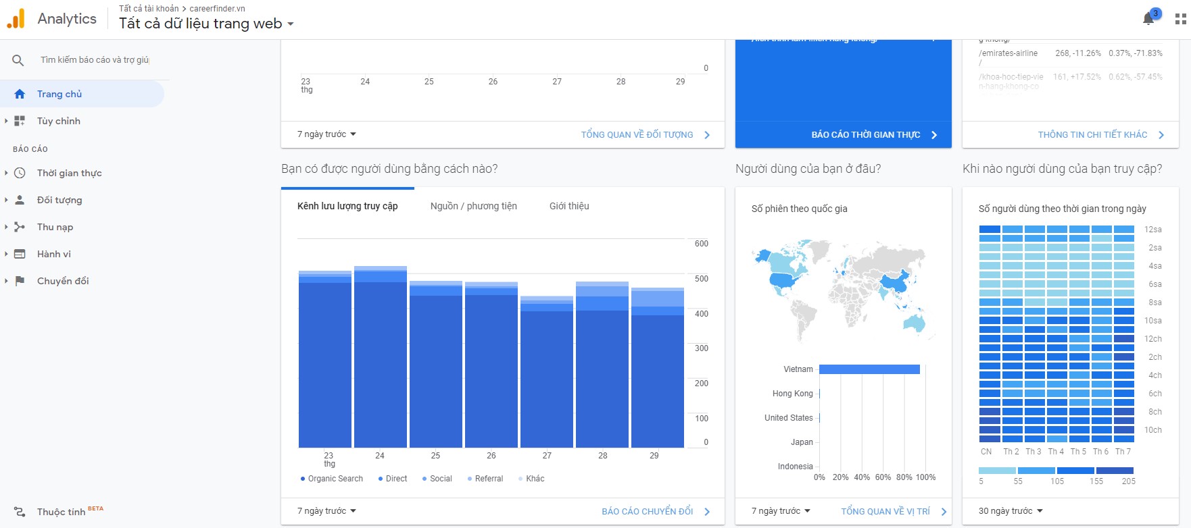The height and width of the screenshot is (528, 1191).
Task: Open Thuộc tính BETA menu item
Action: click(x=70, y=512)
